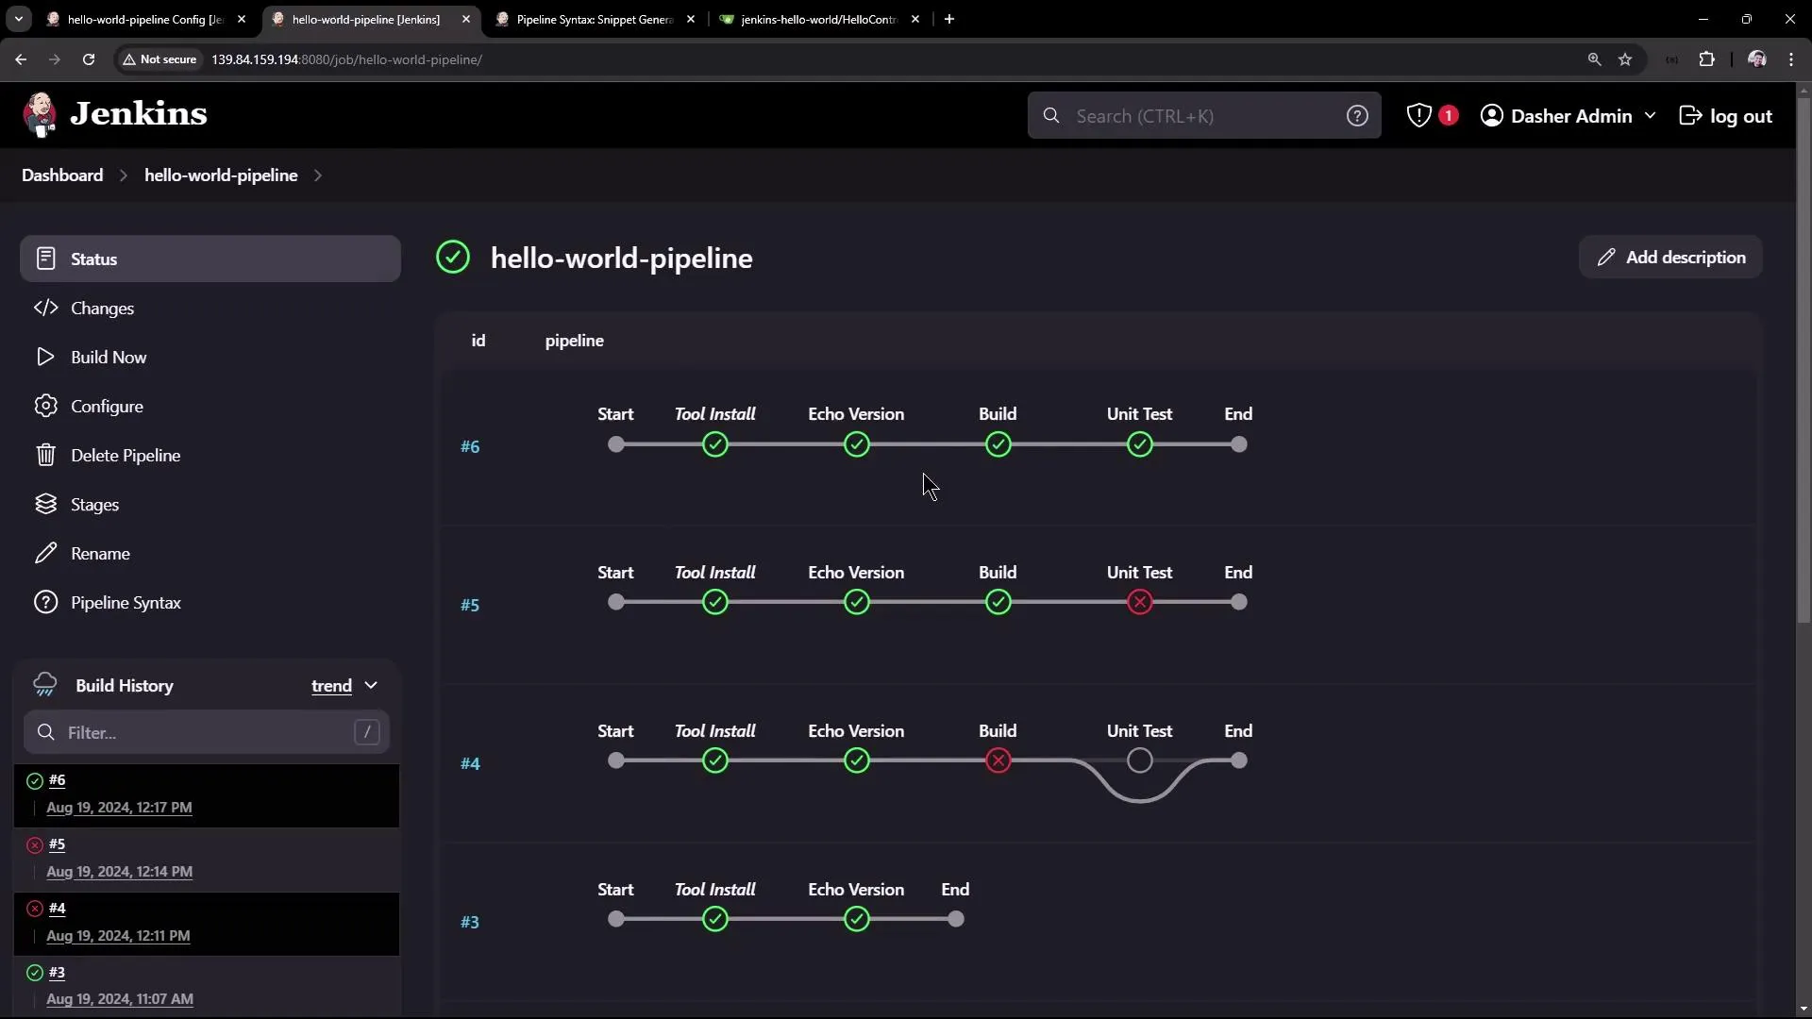Click the Jenkins logo icon

point(40,113)
